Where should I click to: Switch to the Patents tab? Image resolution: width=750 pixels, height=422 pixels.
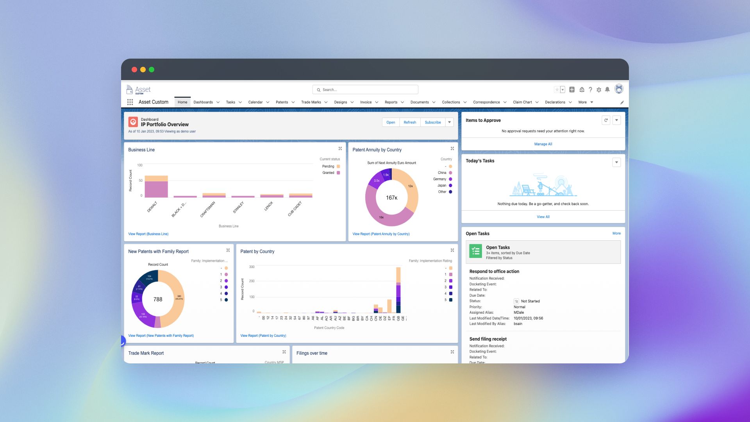coord(282,102)
